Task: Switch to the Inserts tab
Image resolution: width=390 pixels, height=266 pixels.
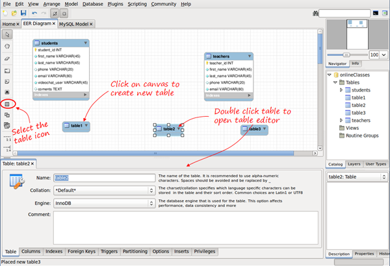Action: (181, 251)
